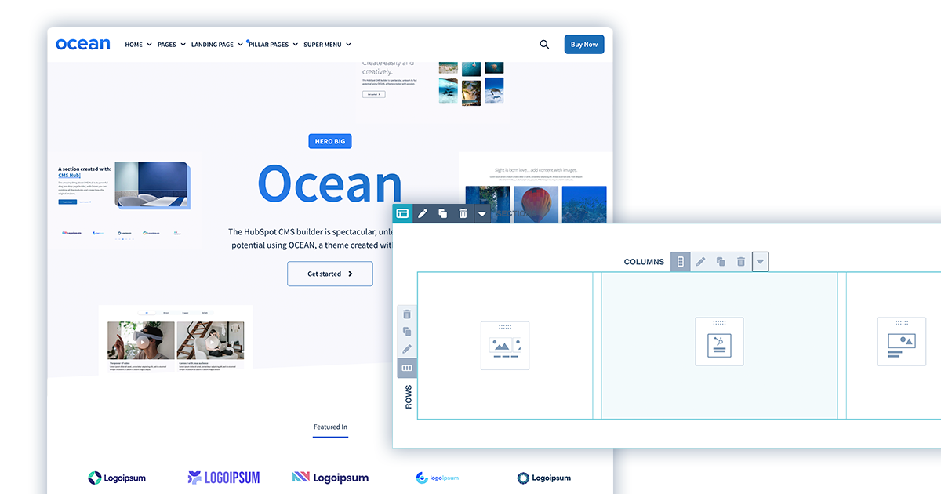Click the hot air balloon image thumbnail
941x494 pixels.
point(536,205)
